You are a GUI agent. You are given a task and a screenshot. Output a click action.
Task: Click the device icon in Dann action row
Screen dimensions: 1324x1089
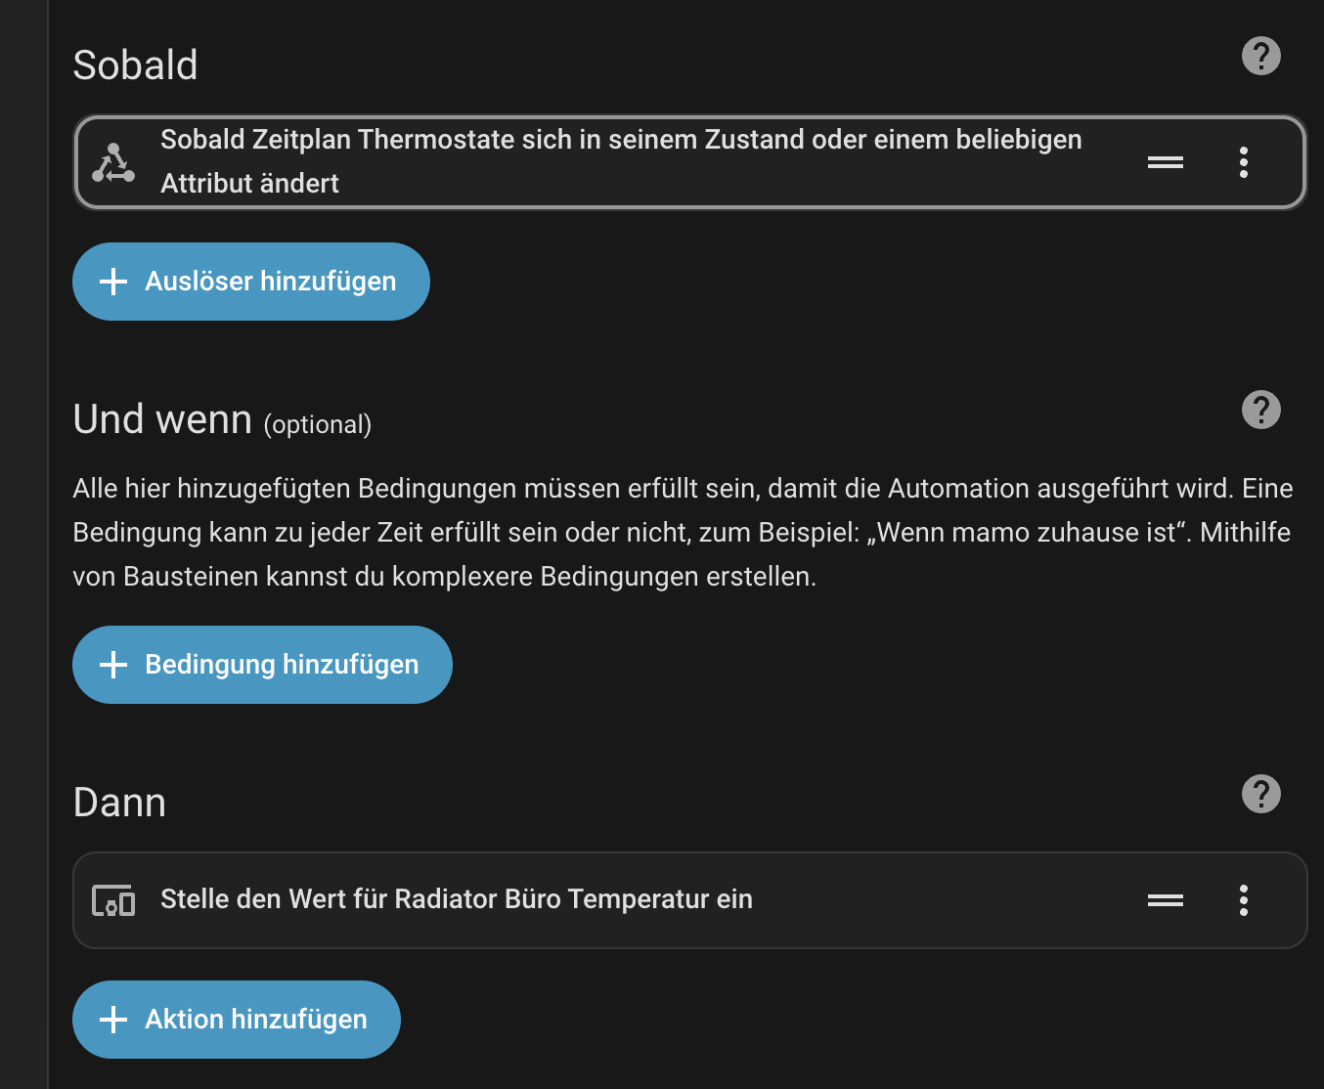tap(113, 900)
